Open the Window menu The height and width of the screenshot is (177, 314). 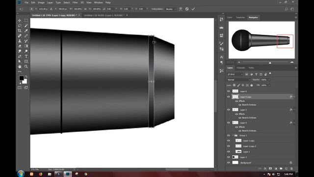click(x=98, y=2)
